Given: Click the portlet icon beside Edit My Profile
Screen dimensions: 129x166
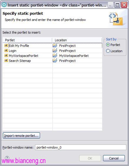Looking at the screenshot, I should [x=6, y=45].
